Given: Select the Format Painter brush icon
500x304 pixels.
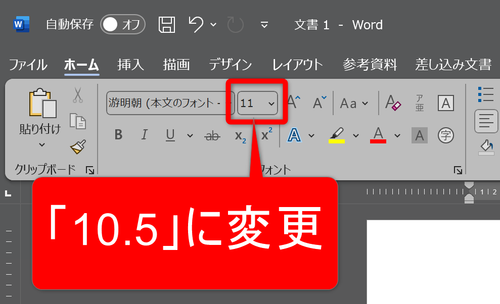Looking at the screenshot, I should [x=77, y=147].
